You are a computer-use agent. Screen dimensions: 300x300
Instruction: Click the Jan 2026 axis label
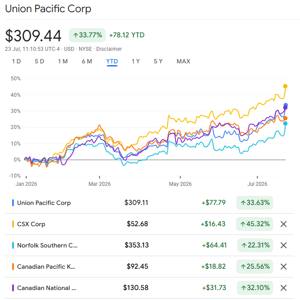pyautogui.click(x=26, y=184)
